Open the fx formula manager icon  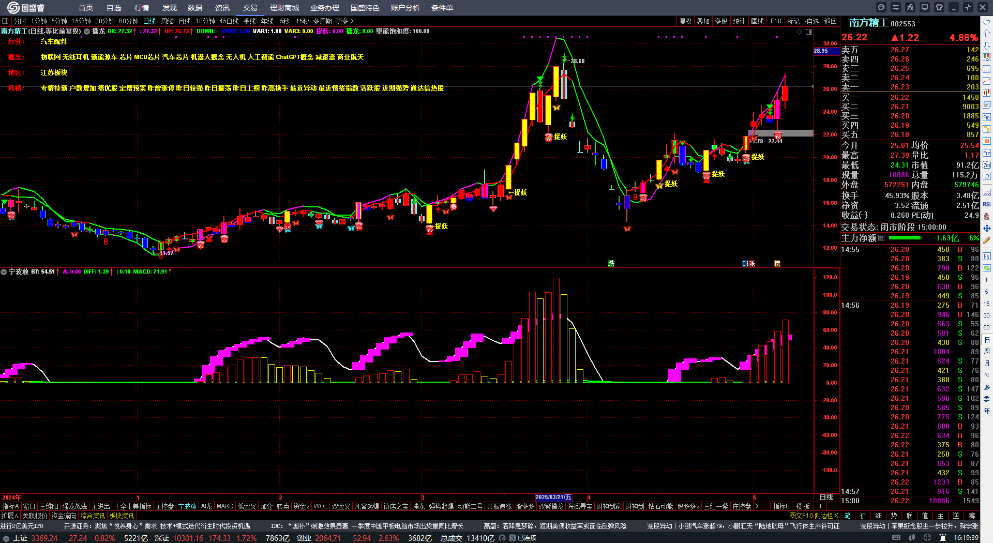pyautogui.click(x=910, y=7)
